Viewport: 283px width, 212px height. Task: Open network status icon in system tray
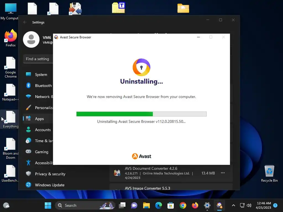pos(242,205)
